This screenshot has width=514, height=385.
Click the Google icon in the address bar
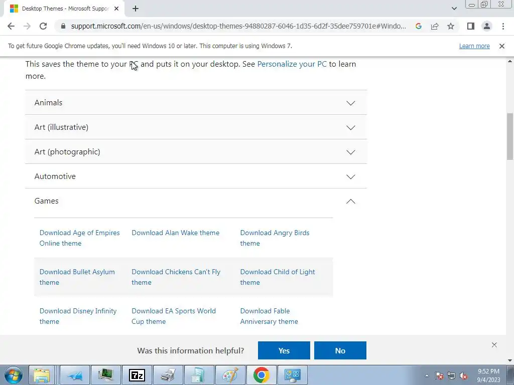pyautogui.click(x=418, y=26)
